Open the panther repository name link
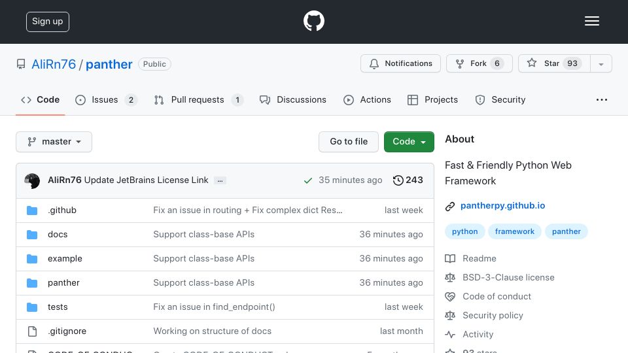Image resolution: width=628 pixels, height=353 pixels. pyautogui.click(x=109, y=65)
